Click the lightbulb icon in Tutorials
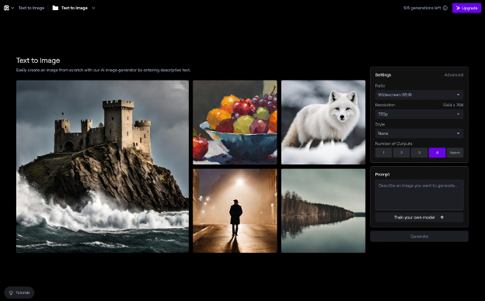The image size is (485, 301). 11,292
